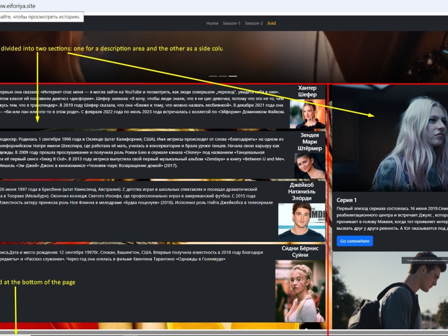Open Zendaya's portrait photo
Image resolution: width=448 pixels, height=336 pixels.
(x=310, y=166)
